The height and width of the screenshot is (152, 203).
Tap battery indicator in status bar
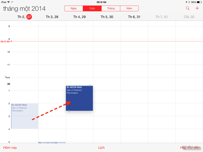(x=199, y=2)
